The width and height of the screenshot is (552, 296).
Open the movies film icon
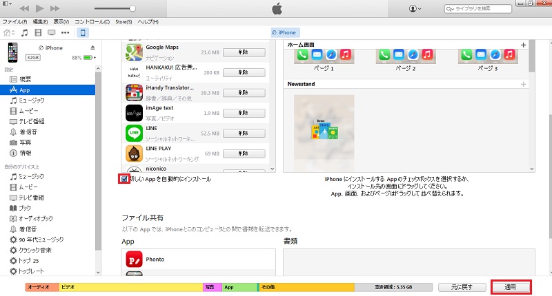pyautogui.click(x=38, y=32)
